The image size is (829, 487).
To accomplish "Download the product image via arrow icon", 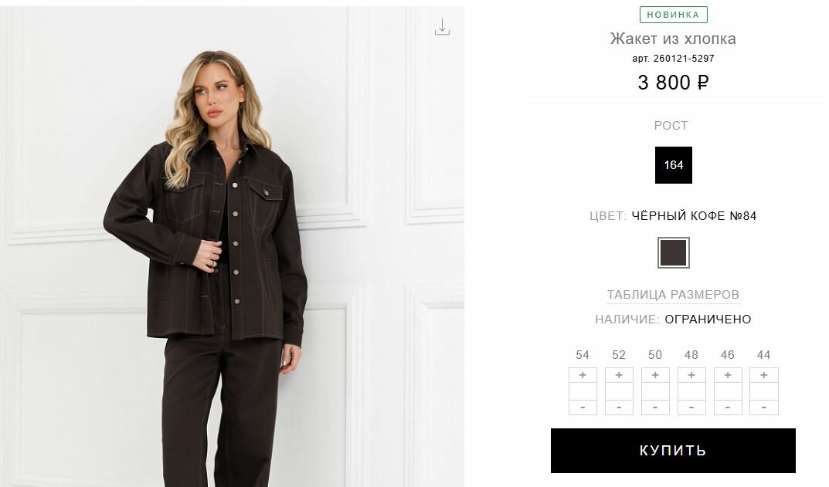I will click(442, 27).
